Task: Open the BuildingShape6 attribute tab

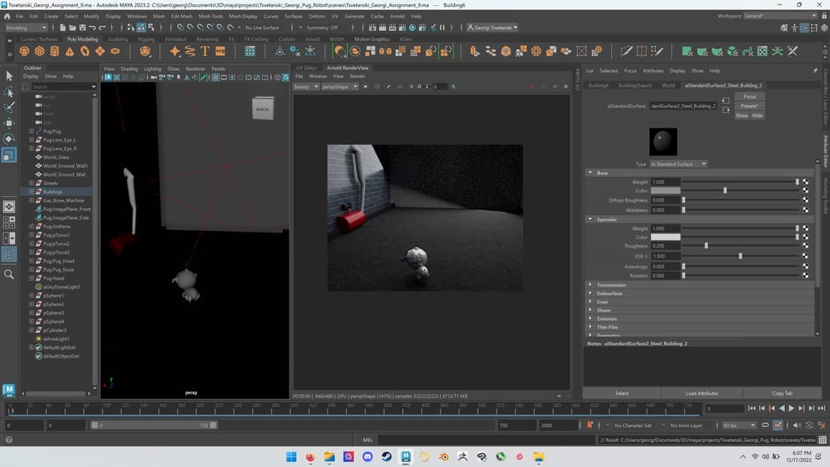Action: coord(635,85)
